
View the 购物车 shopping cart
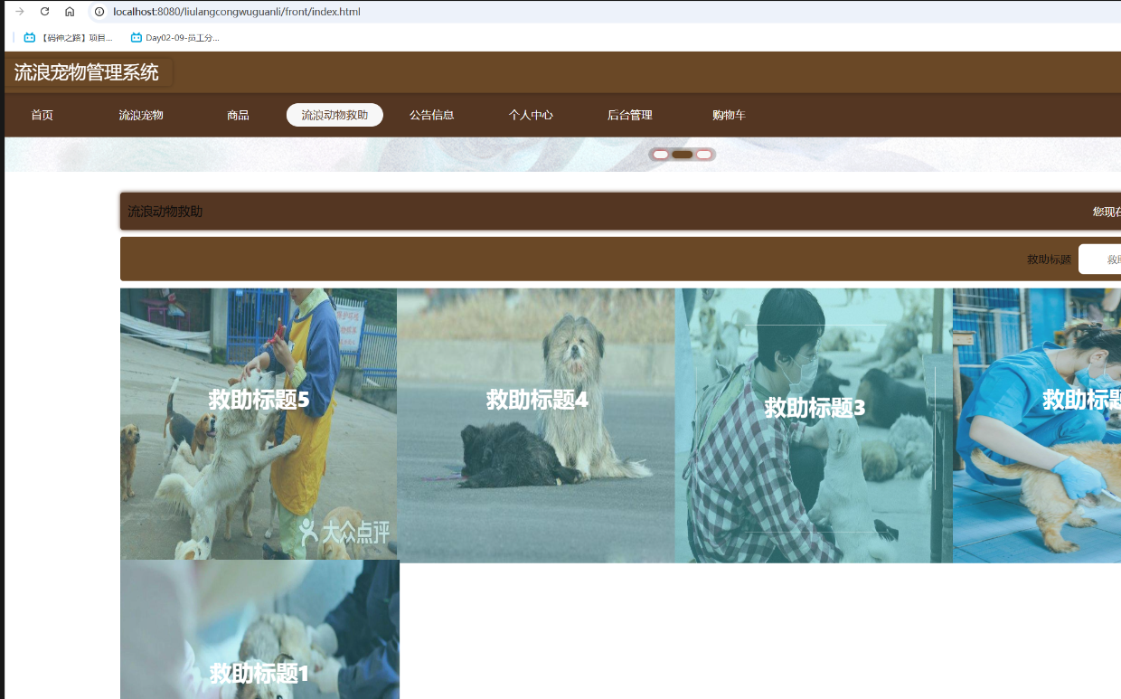tap(729, 115)
